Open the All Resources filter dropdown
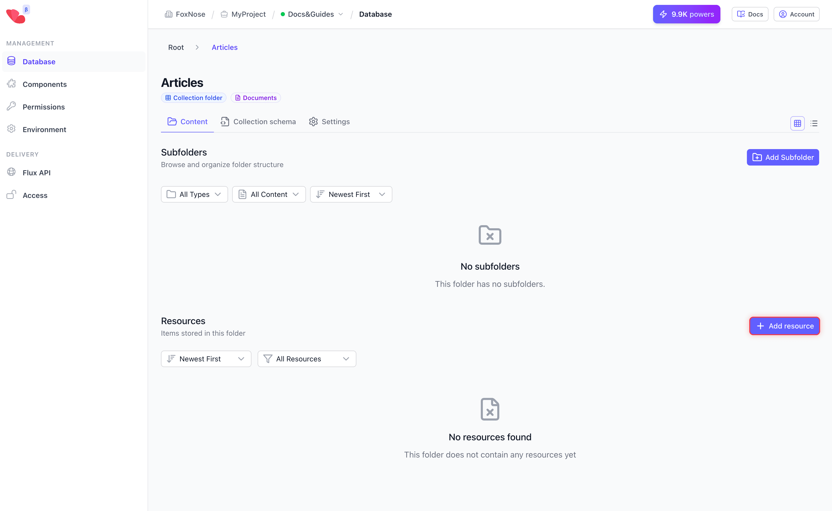 point(306,359)
